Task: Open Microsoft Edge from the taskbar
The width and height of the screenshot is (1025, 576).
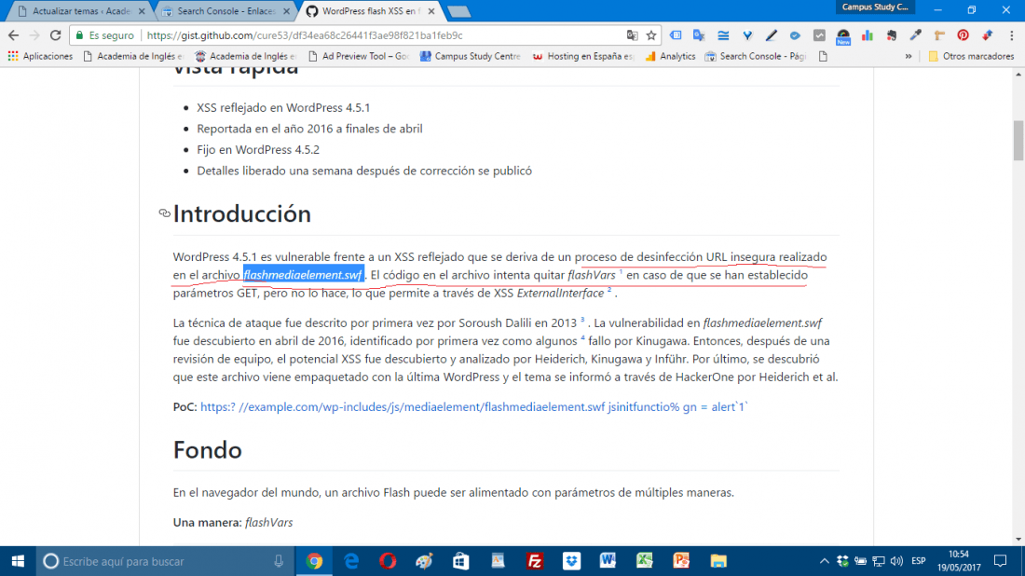Action: 351,561
